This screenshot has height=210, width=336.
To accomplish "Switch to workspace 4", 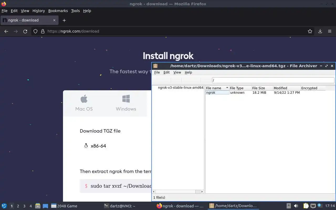I will (30, 206).
